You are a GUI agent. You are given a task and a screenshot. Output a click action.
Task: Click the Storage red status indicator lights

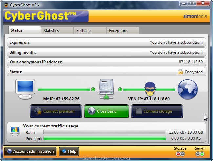pos(180,154)
